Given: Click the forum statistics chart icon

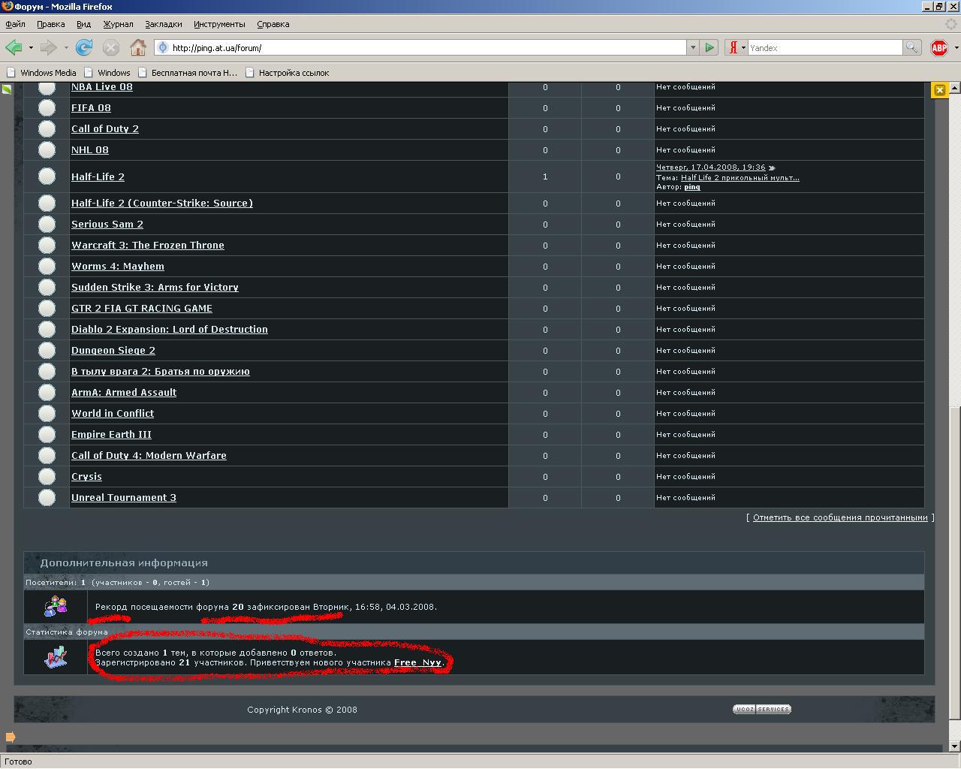Looking at the screenshot, I should (56, 657).
